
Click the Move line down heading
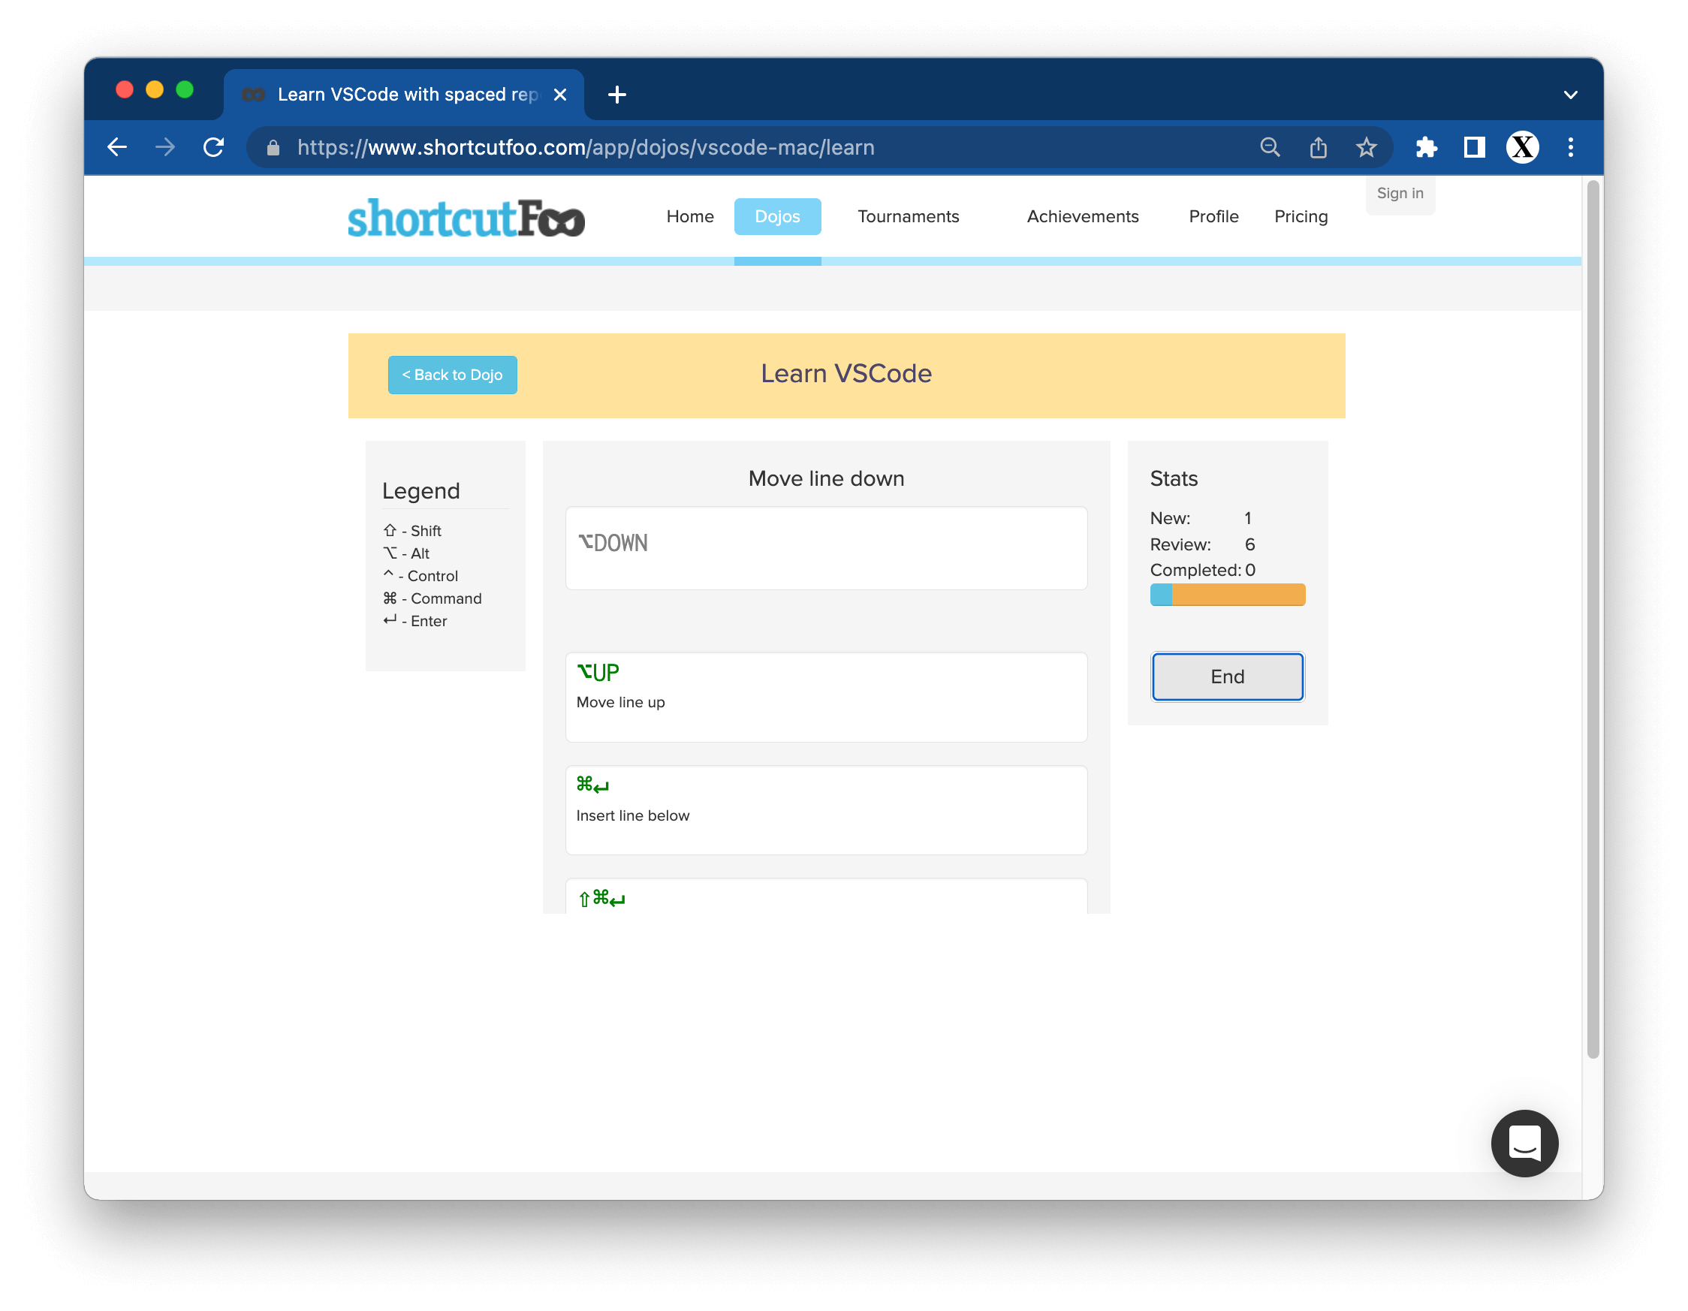coord(826,478)
